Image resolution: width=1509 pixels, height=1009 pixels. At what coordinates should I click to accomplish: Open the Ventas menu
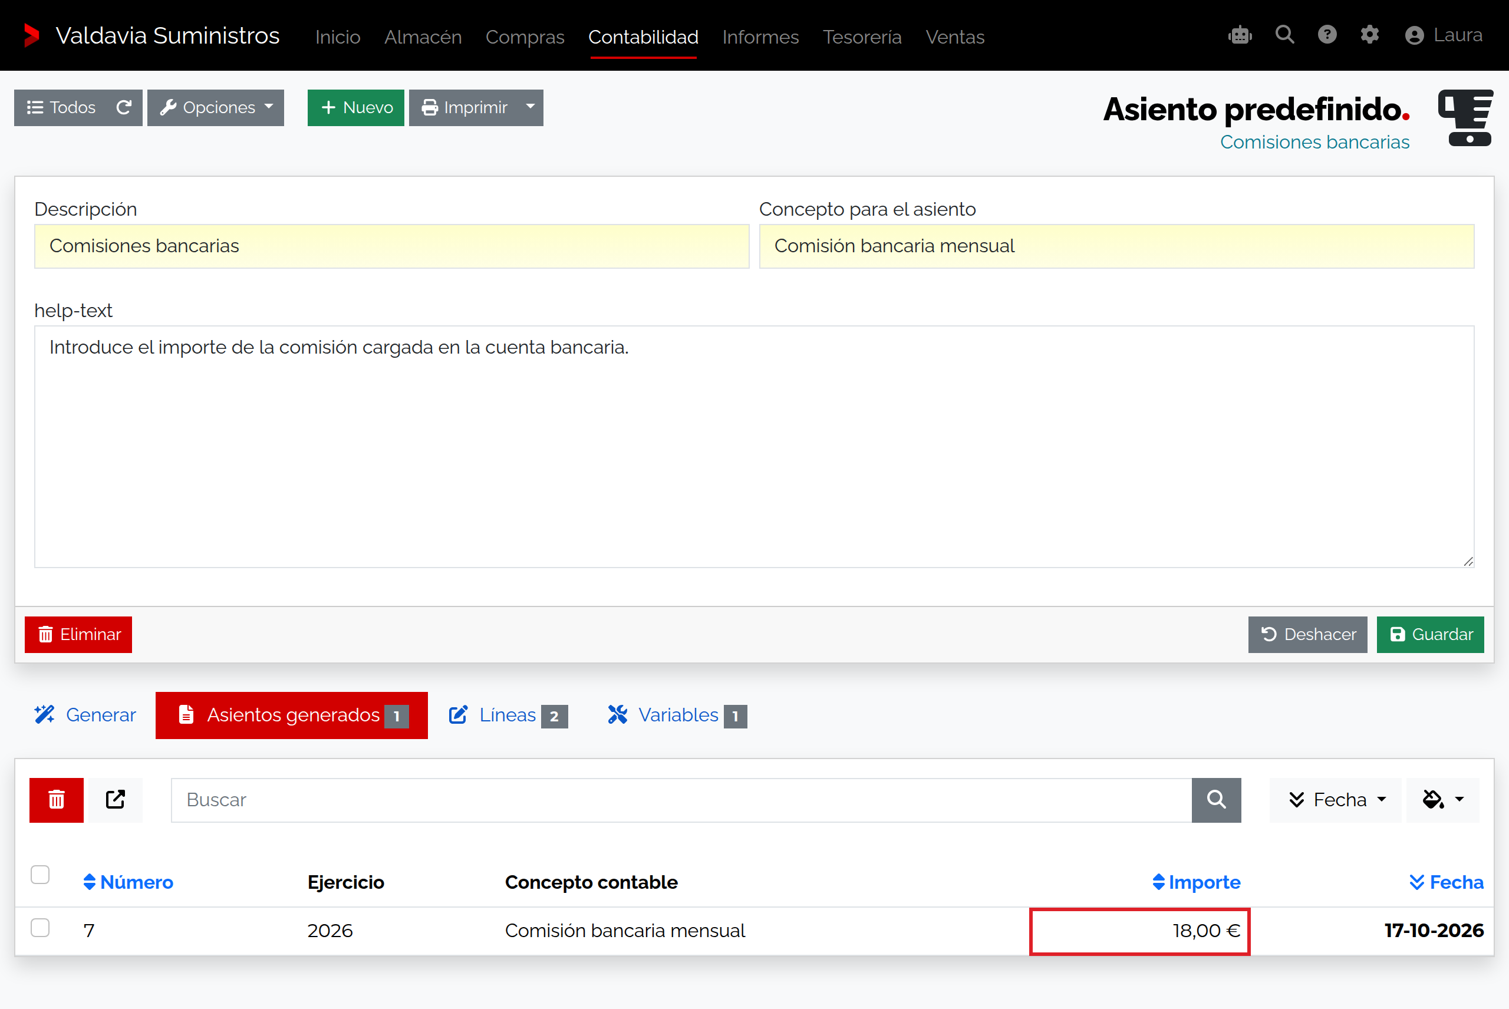[955, 37]
